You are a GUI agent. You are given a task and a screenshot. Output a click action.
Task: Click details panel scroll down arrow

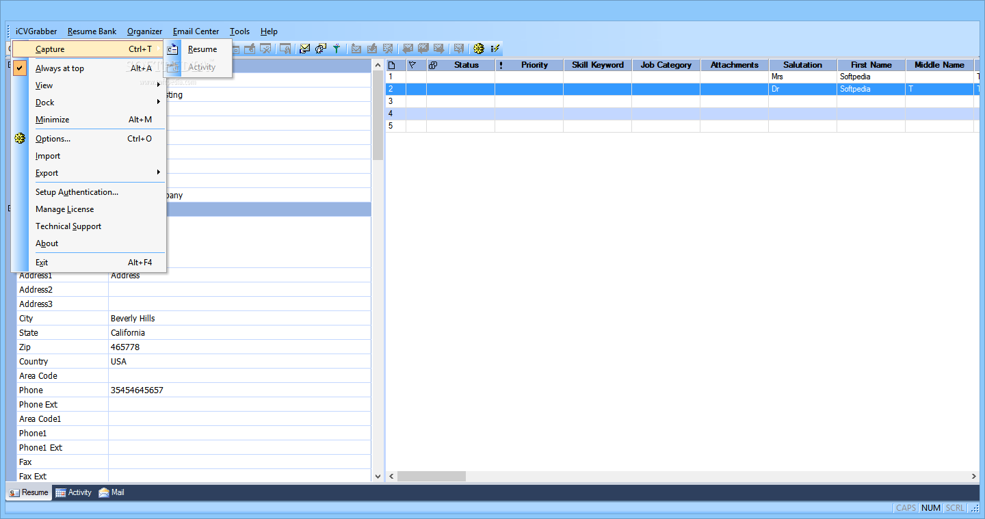[x=378, y=476]
